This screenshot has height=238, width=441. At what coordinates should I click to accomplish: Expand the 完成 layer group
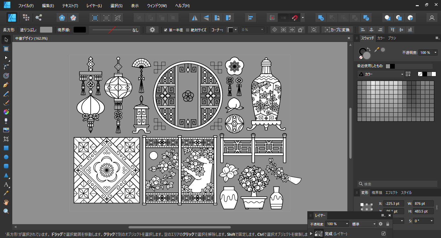[x=311, y=233]
